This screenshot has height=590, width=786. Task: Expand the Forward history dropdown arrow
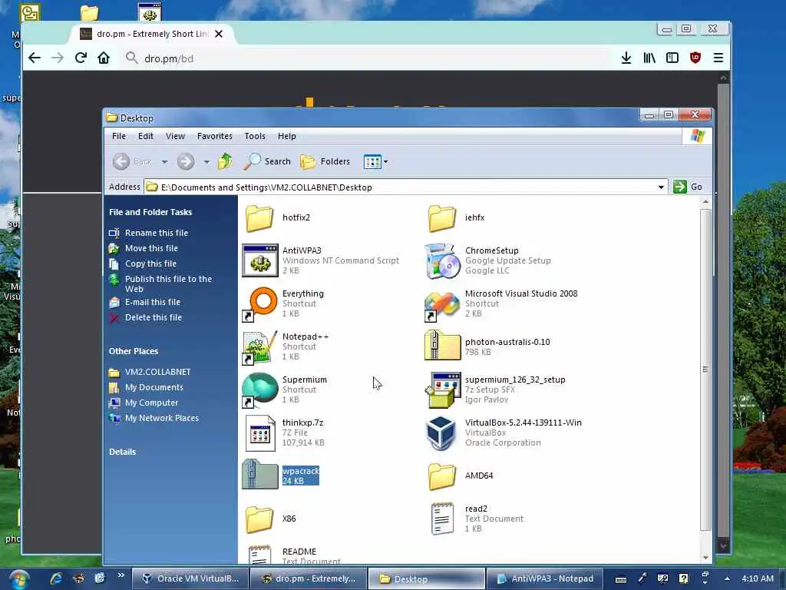tap(206, 161)
